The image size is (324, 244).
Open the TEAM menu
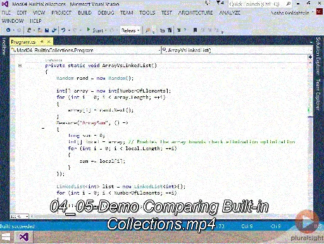click(x=127, y=13)
